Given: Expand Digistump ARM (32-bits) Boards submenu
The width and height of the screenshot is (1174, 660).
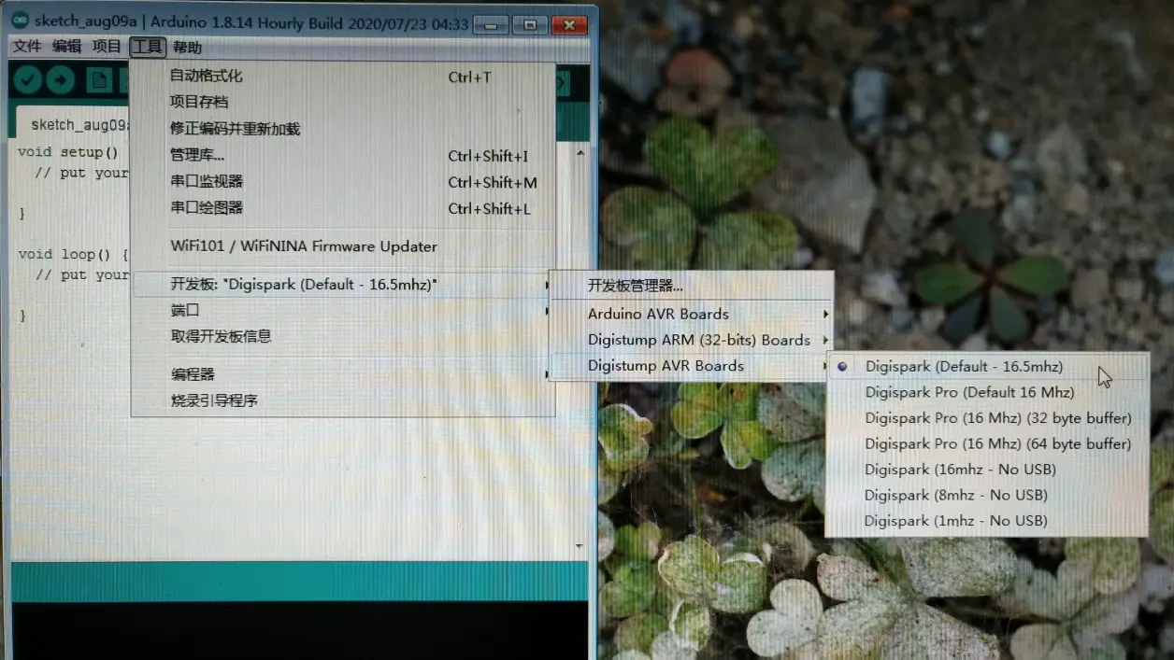Looking at the screenshot, I should coord(691,340).
